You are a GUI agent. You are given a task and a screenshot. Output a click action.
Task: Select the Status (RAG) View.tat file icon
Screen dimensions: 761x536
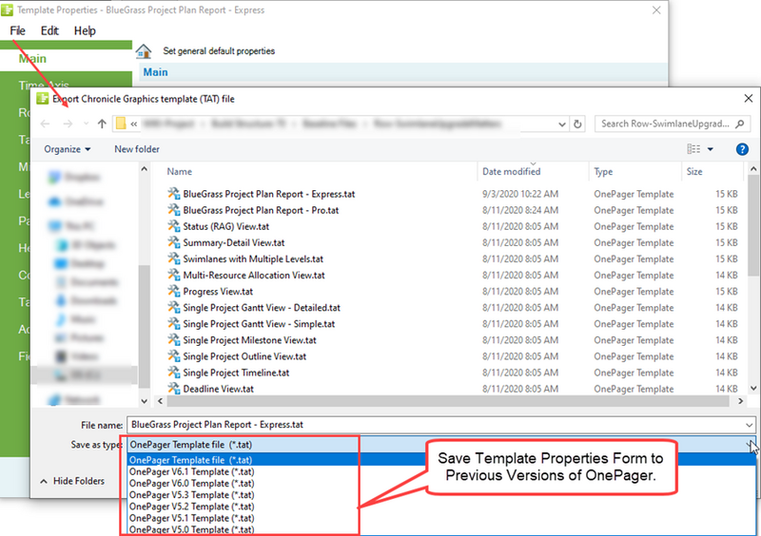[x=174, y=226]
